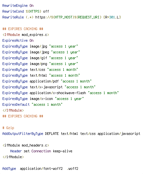Click the Header set Connection keep-alive line
The height and width of the screenshot is (174, 143).
[41, 151]
